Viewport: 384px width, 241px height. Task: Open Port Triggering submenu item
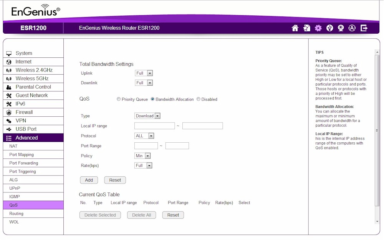pyautogui.click(x=33, y=171)
